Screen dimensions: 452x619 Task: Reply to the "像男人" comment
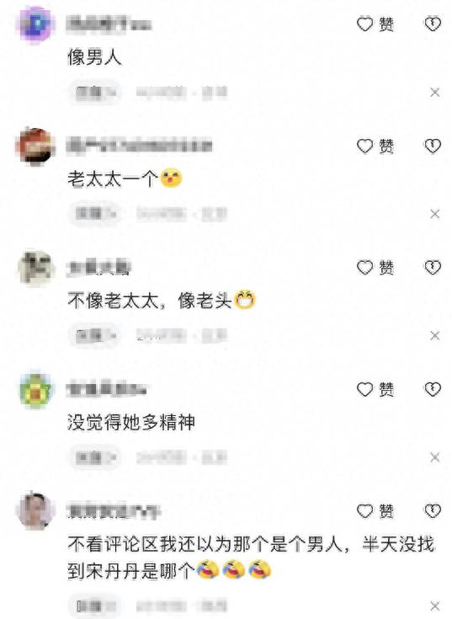coord(94,93)
